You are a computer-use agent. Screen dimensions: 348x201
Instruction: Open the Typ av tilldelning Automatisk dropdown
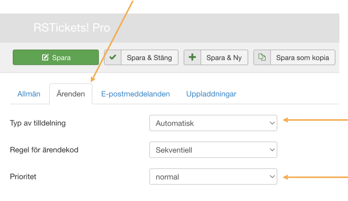point(213,123)
